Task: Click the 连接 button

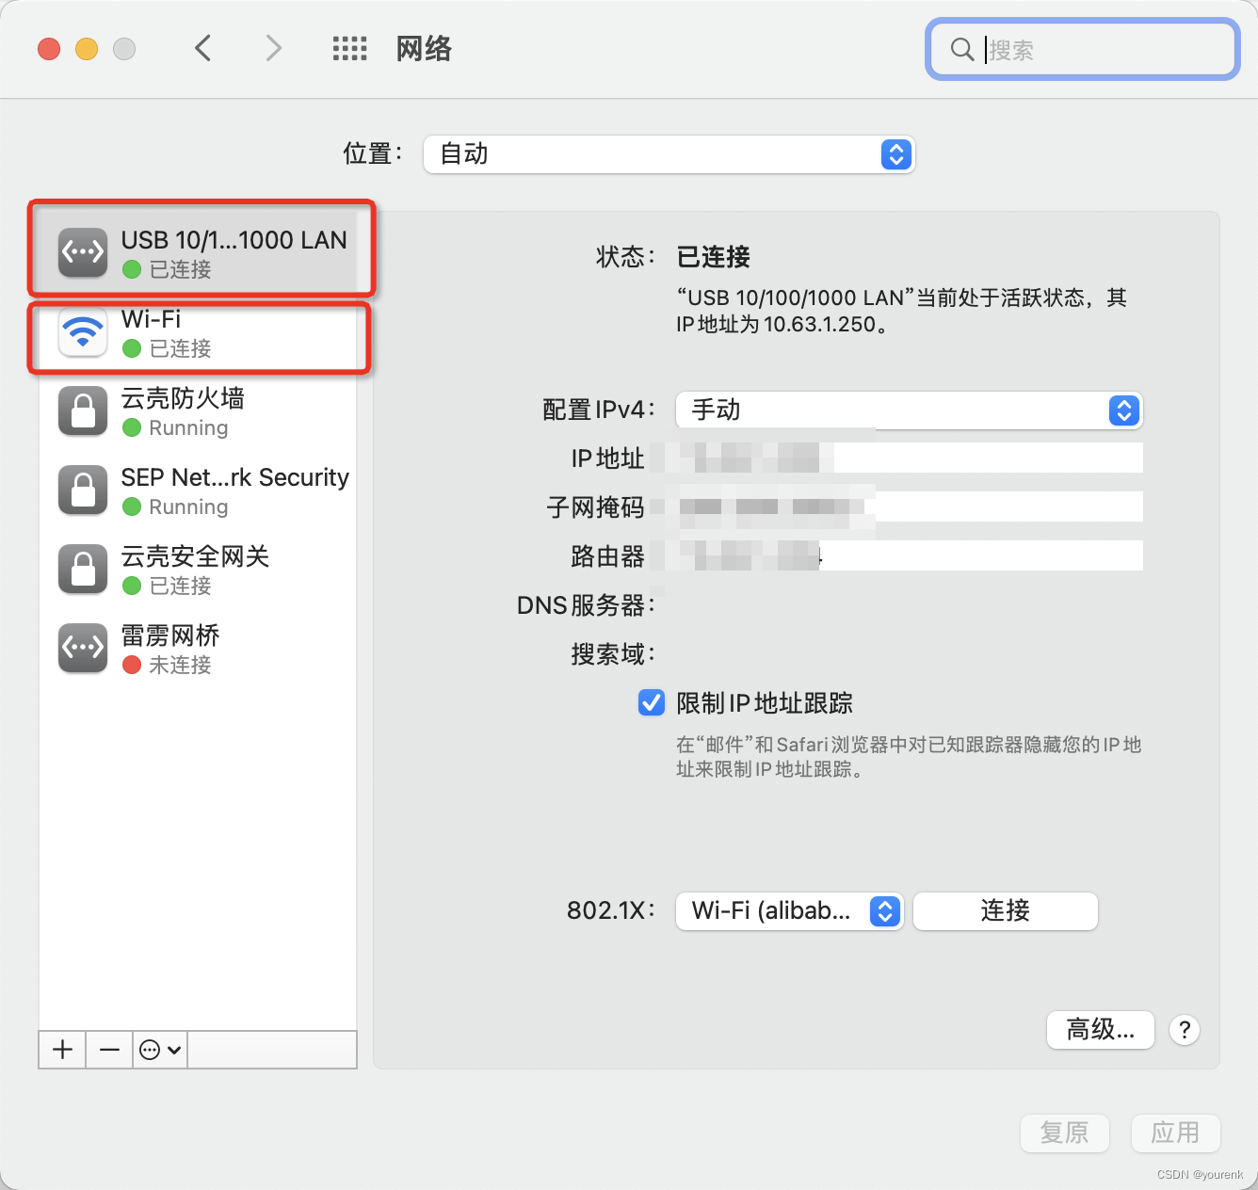Action: click(x=1006, y=911)
